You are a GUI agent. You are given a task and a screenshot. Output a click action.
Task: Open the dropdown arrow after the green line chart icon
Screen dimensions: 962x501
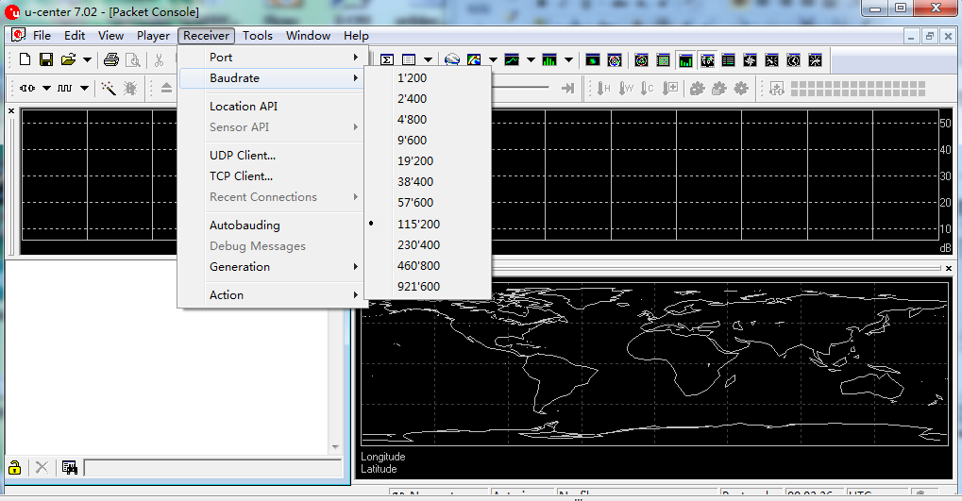click(531, 60)
